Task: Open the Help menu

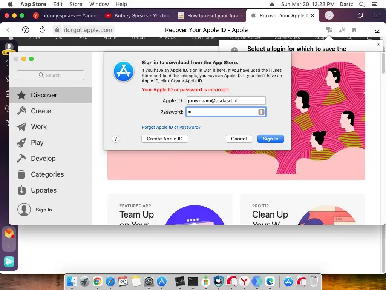Action: [x=121, y=4]
